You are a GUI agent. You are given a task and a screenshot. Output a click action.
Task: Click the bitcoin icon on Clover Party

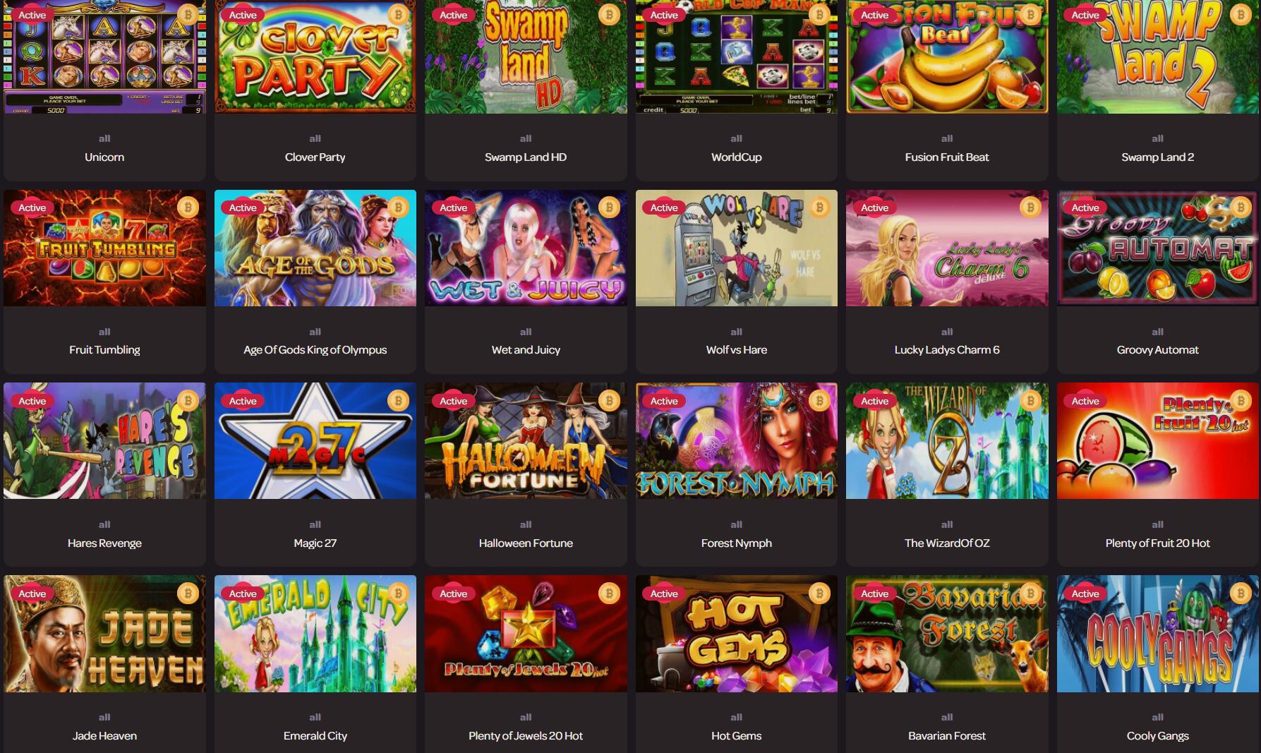(398, 15)
